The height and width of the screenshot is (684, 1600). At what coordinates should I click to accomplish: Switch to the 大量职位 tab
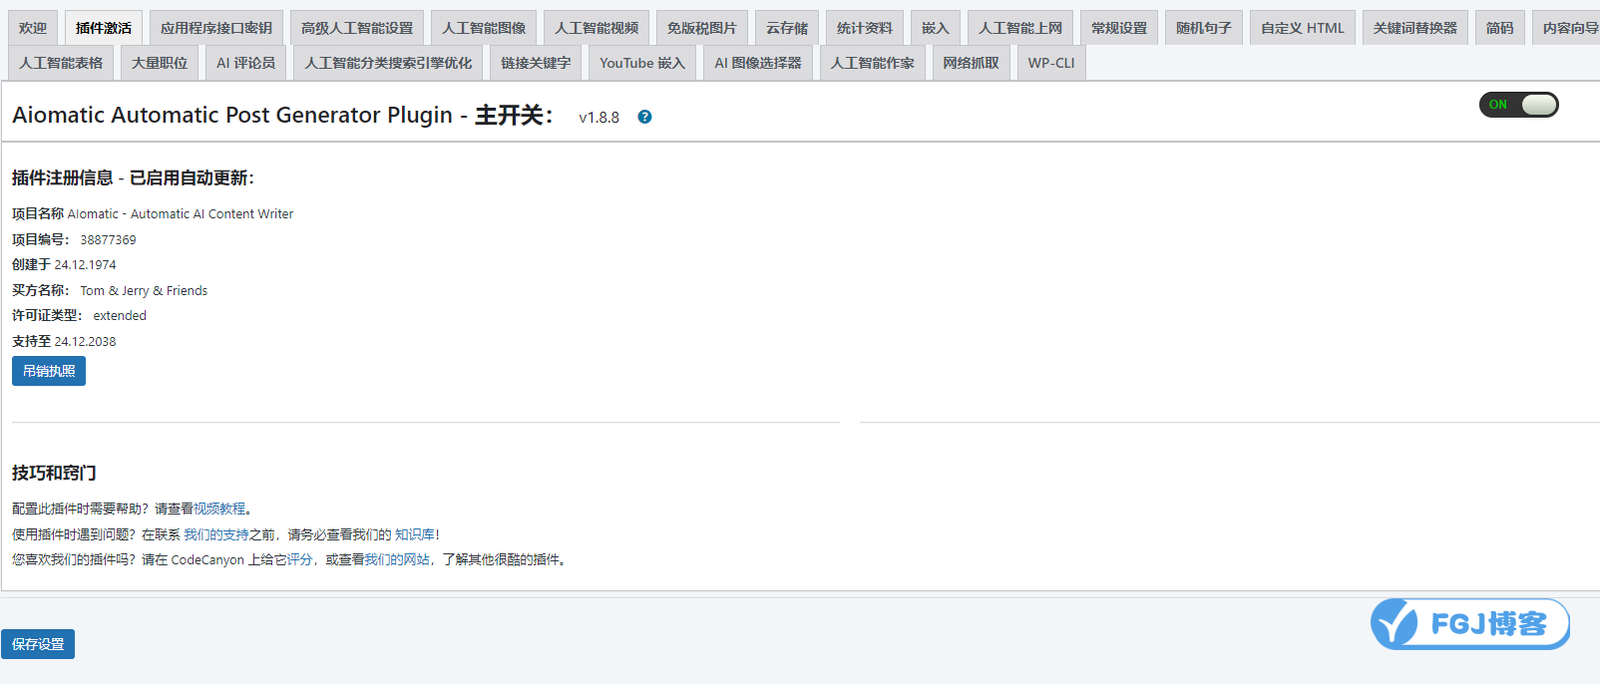tap(160, 63)
